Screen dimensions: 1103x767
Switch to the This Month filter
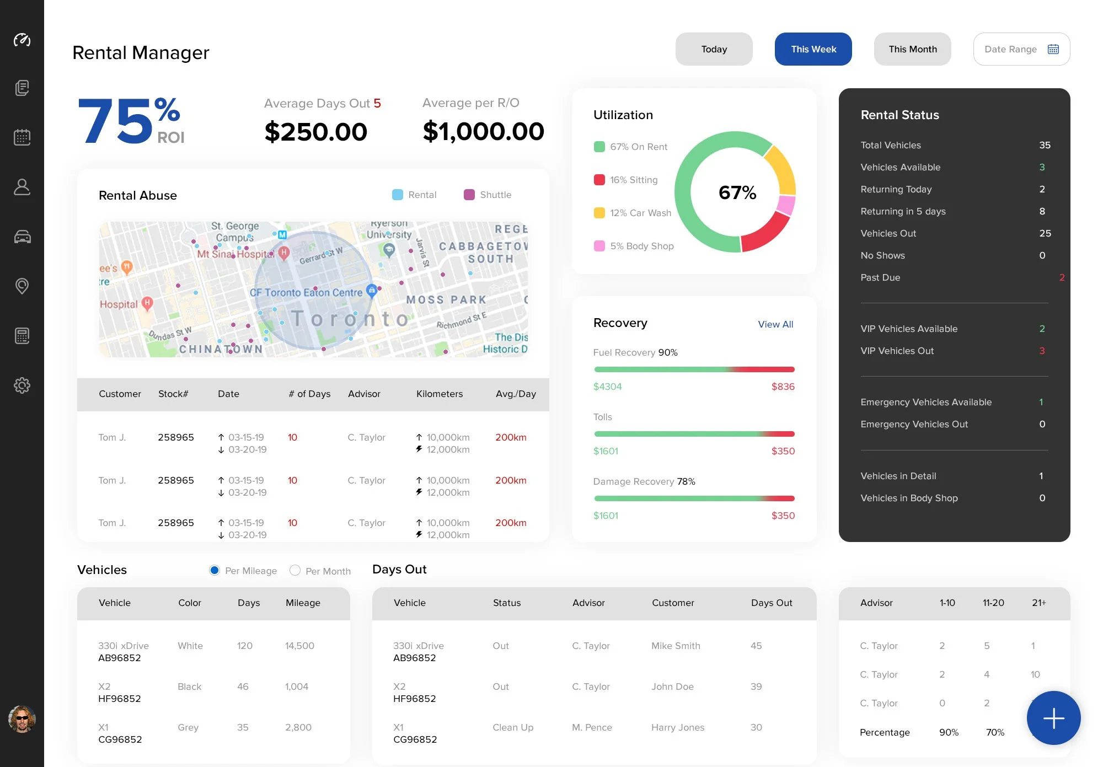point(912,49)
